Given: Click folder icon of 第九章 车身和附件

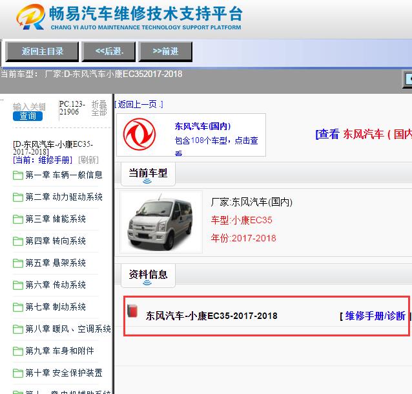Looking at the screenshot, I should [18, 351].
